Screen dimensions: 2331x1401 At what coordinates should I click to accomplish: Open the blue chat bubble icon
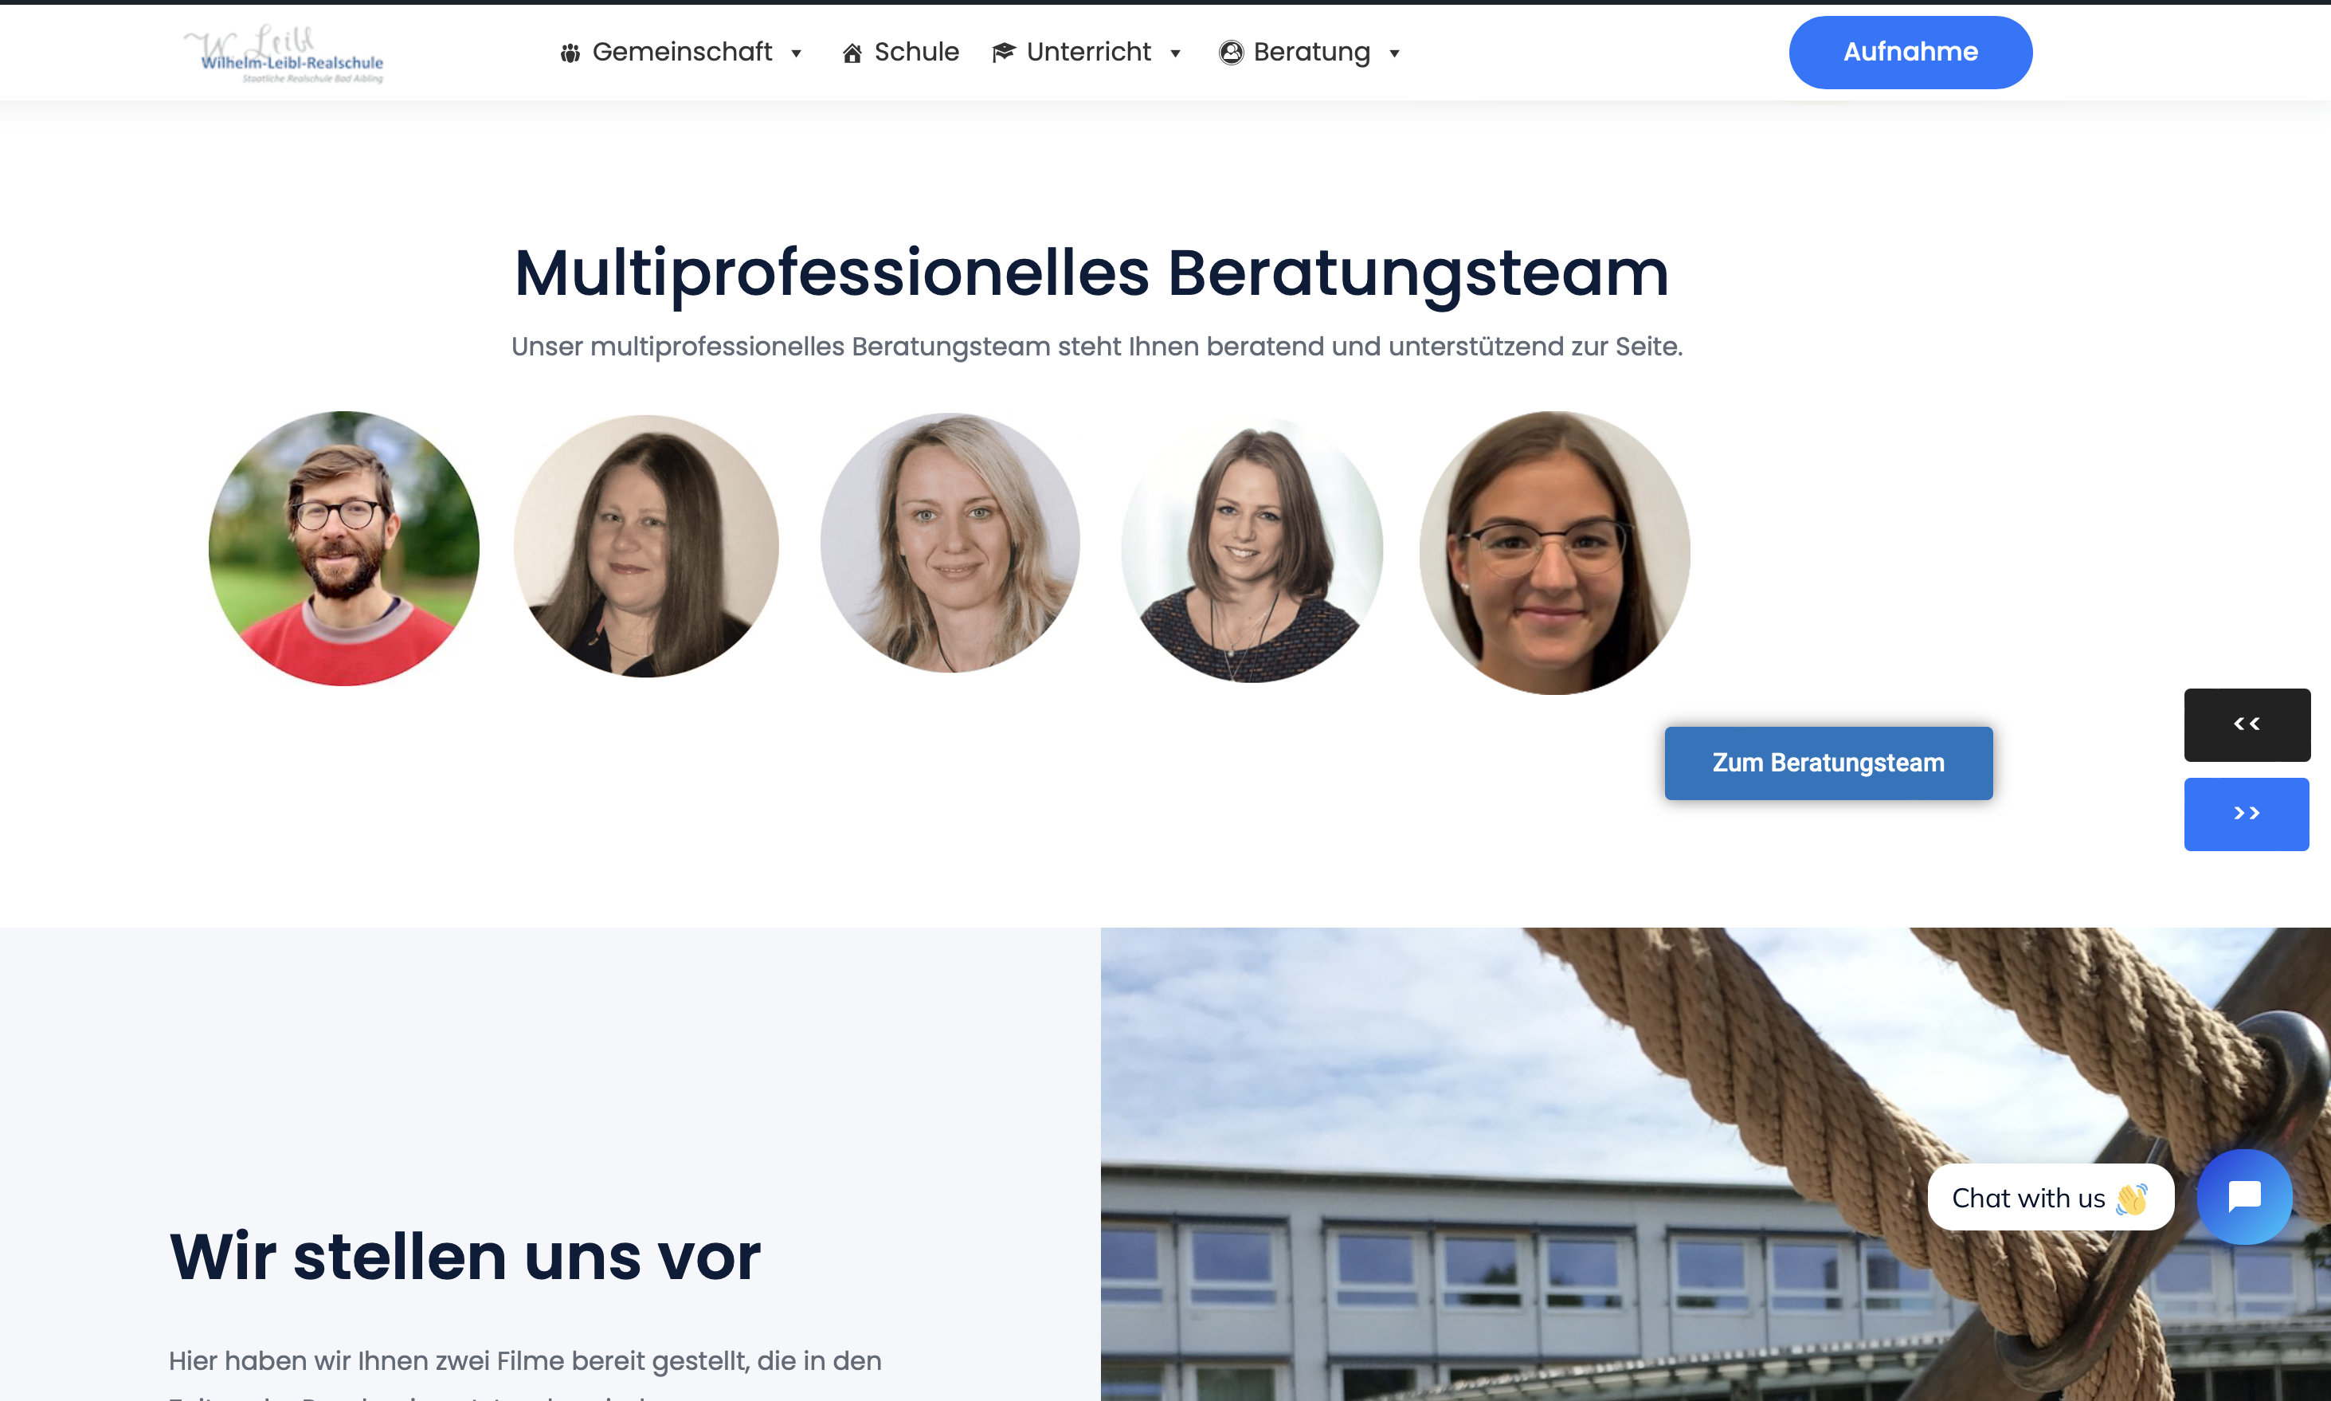coord(2244,1196)
